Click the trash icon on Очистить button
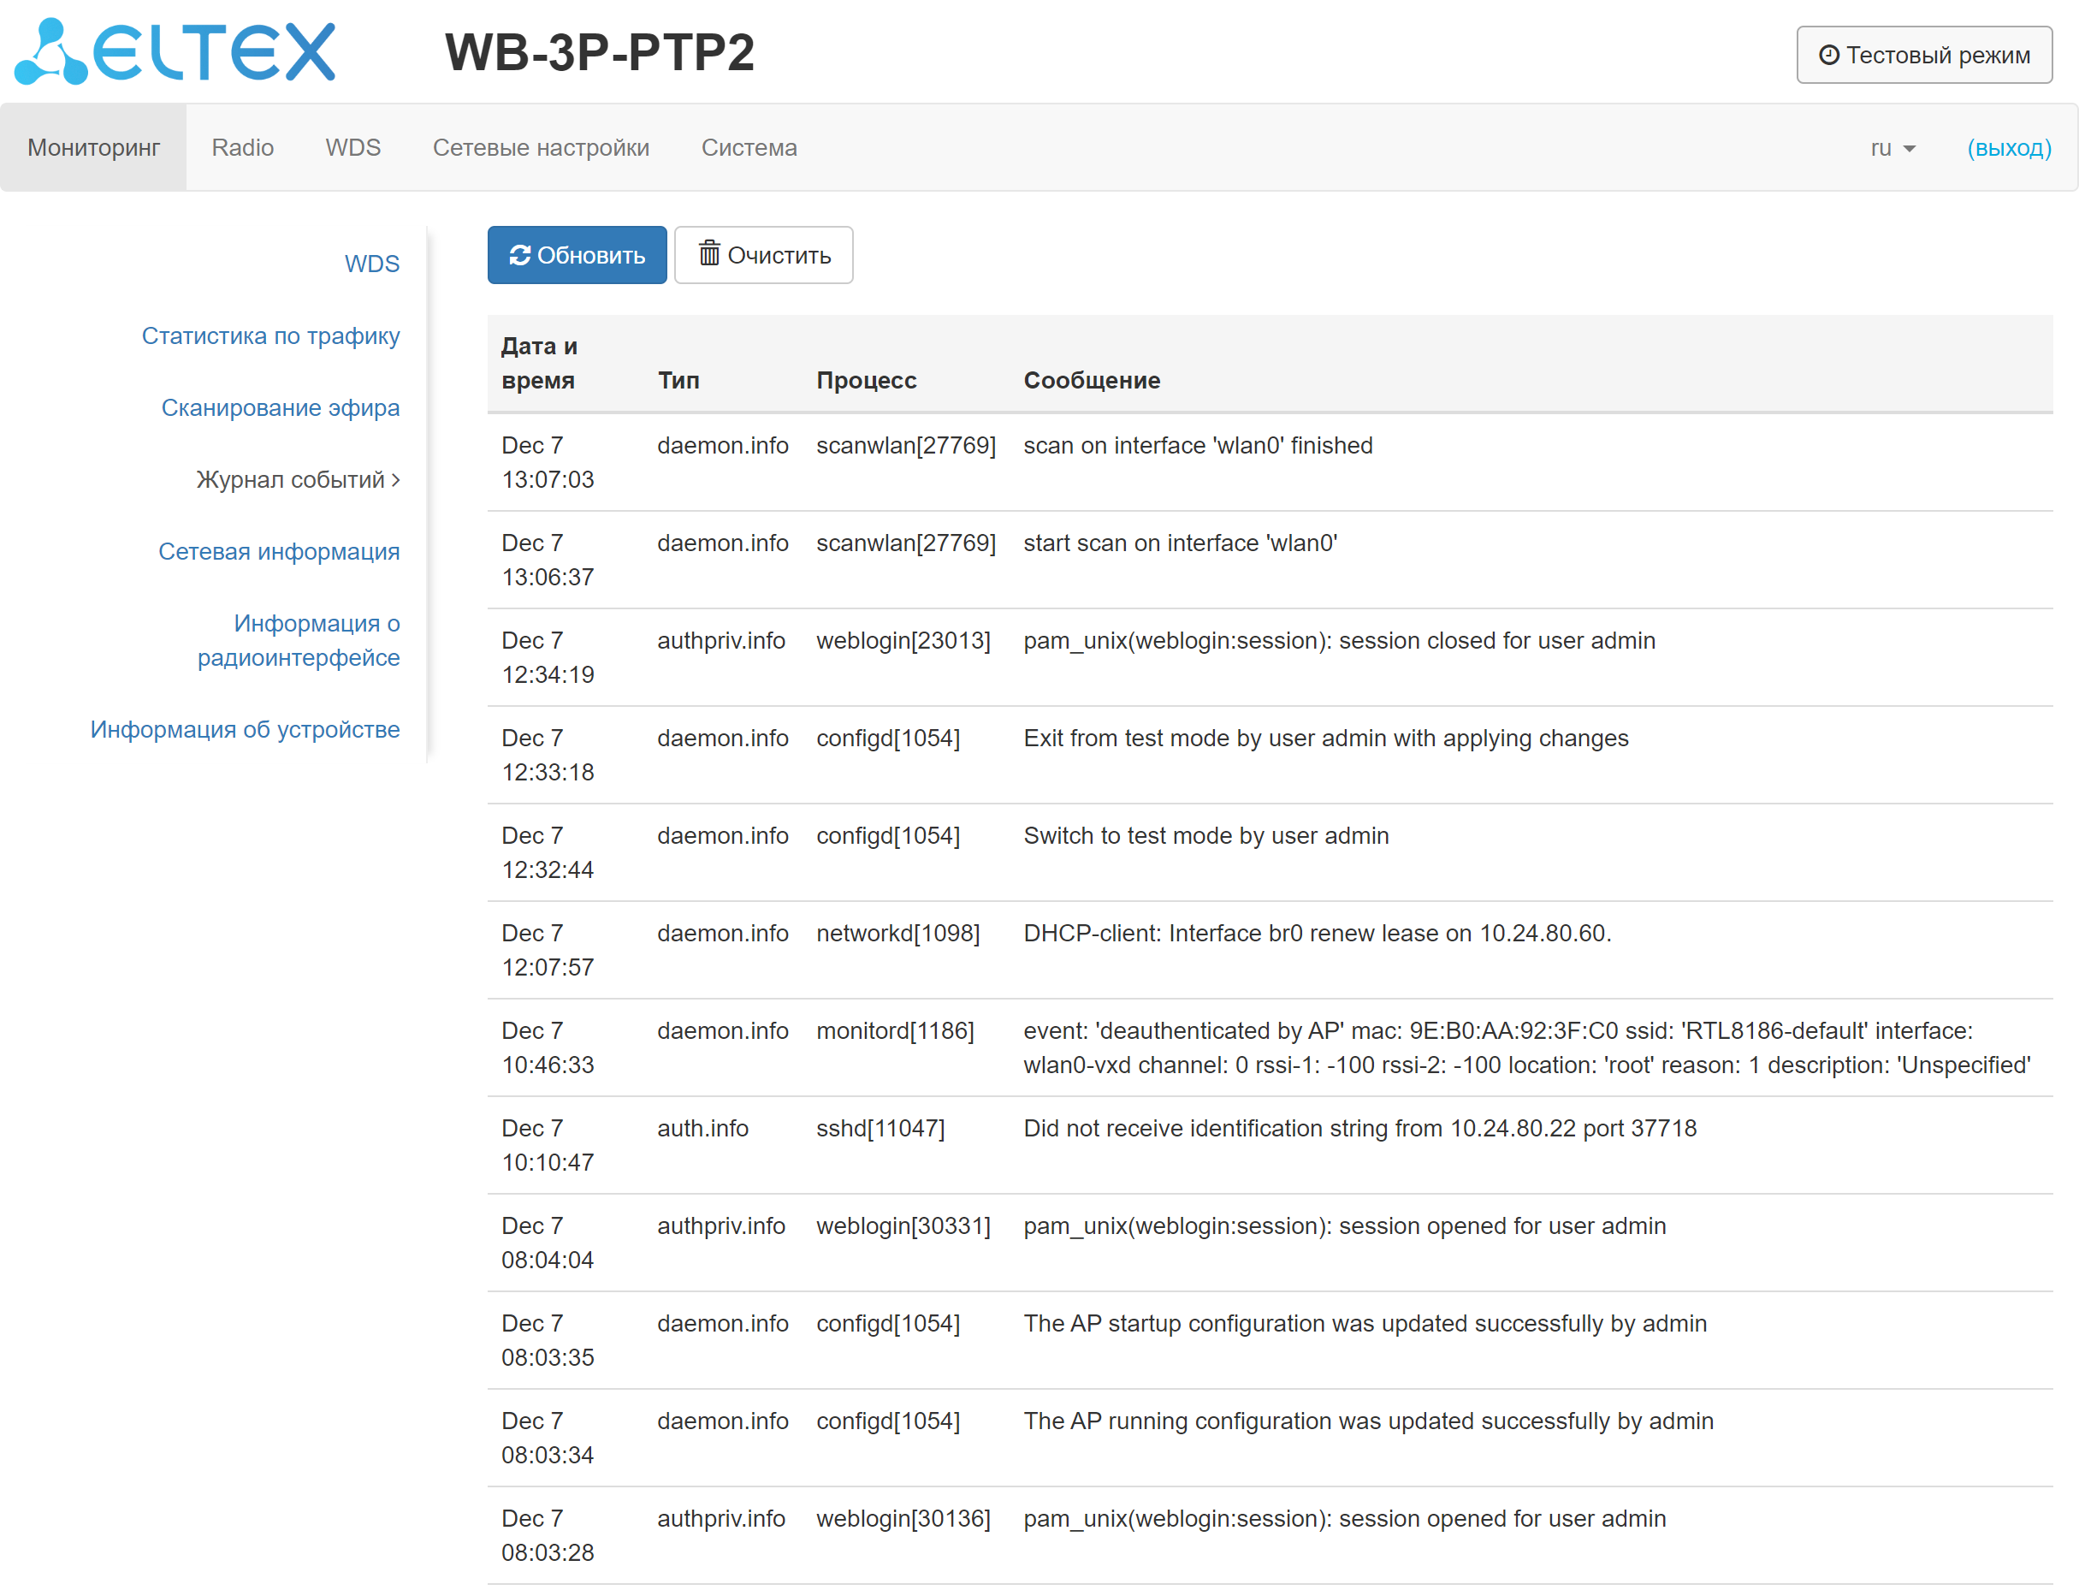 click(708, 253)
